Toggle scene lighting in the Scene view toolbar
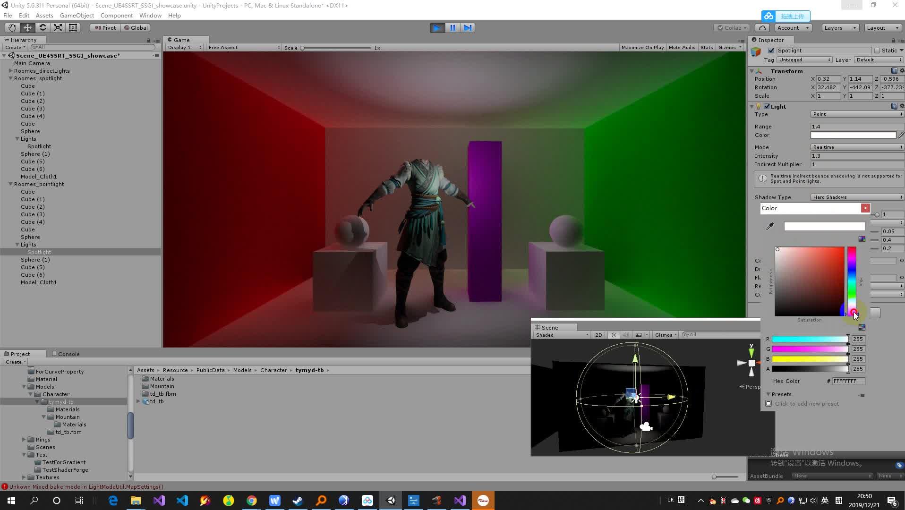Image resolution: width=905 pixels, height=510 pixels. tap(613, 335)
